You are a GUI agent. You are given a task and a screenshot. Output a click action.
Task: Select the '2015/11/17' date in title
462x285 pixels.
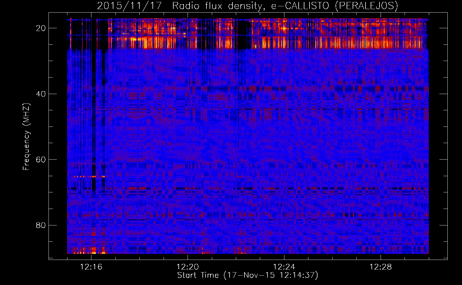click(x=130, y=6)
